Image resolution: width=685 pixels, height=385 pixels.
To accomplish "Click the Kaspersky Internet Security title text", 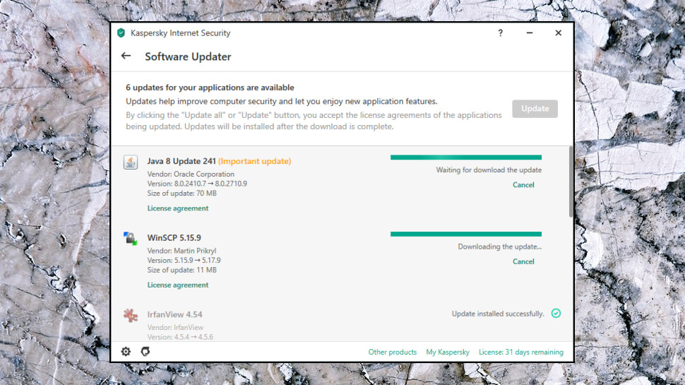I will tap(180, 32).
